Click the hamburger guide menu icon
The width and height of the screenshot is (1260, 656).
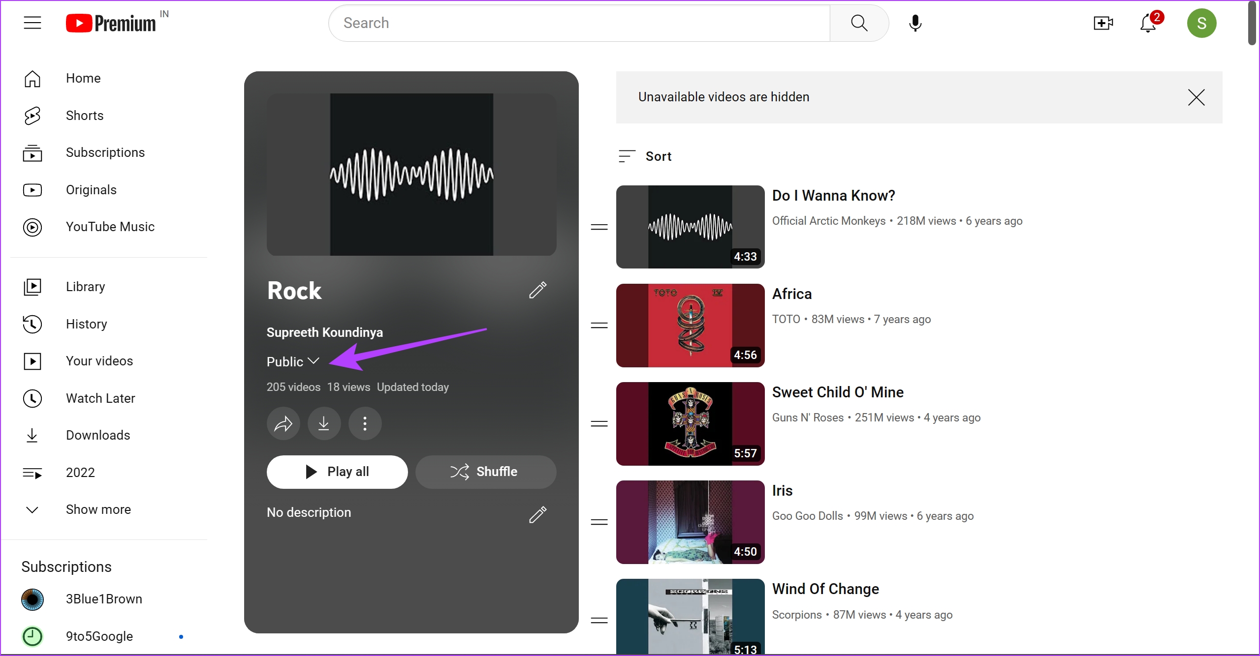(32, 23)
